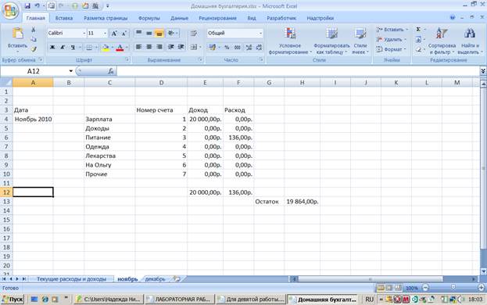Open the Calibri font name dropdown
This screenshot has width=487, height=305.
point(84,33)
